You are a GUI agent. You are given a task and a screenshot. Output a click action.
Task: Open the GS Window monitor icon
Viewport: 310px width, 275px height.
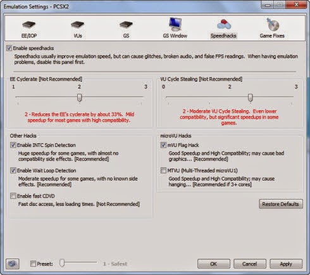175,24
